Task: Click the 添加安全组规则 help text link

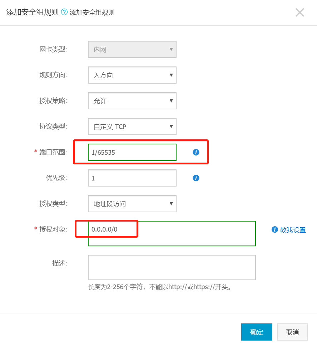Action: [x=92, y=13]
